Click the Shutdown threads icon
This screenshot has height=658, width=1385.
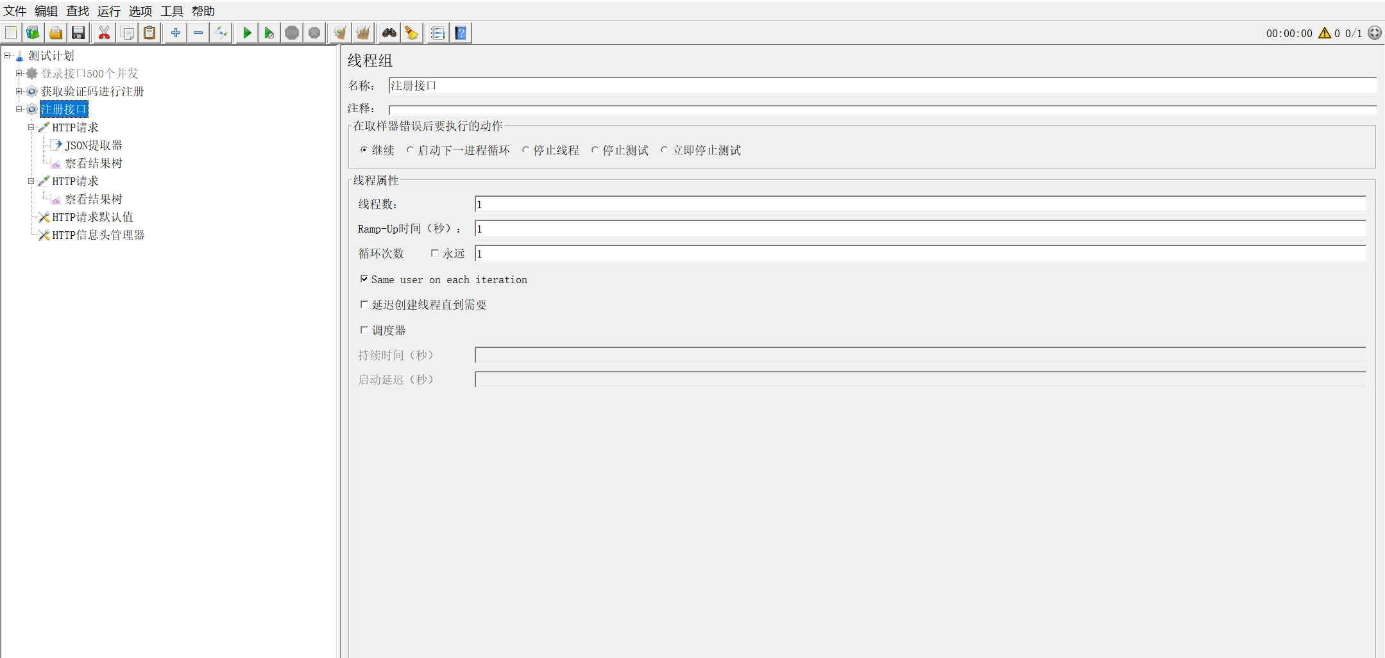click(314, 33)
